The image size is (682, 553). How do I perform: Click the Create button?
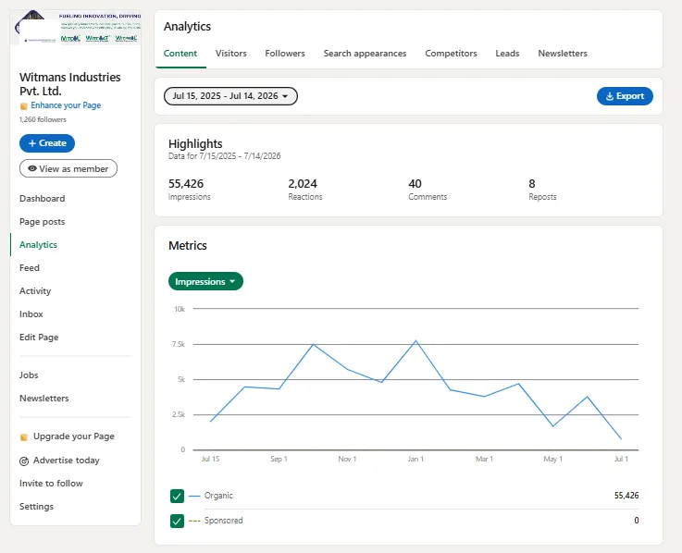(47, 143)
